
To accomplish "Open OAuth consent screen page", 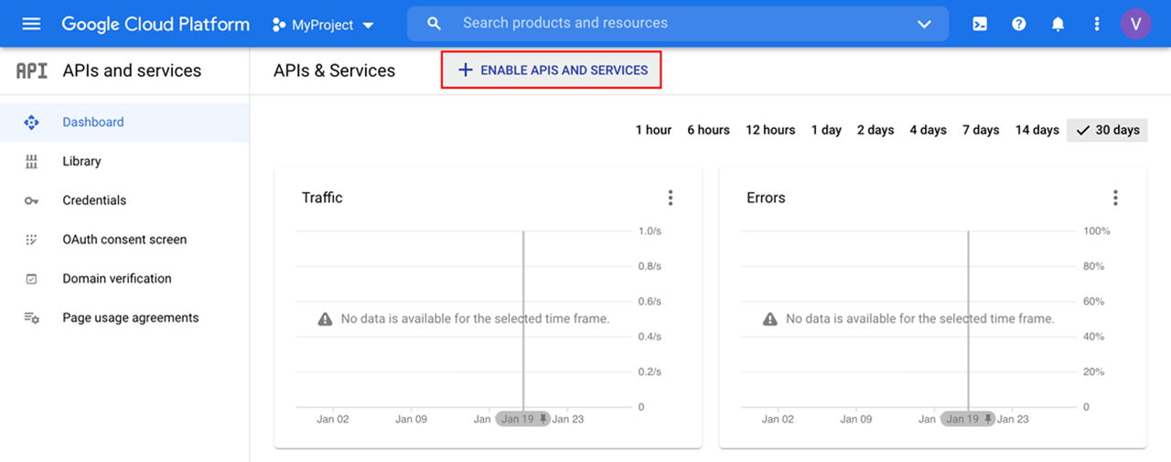I will tap(124, 240).
